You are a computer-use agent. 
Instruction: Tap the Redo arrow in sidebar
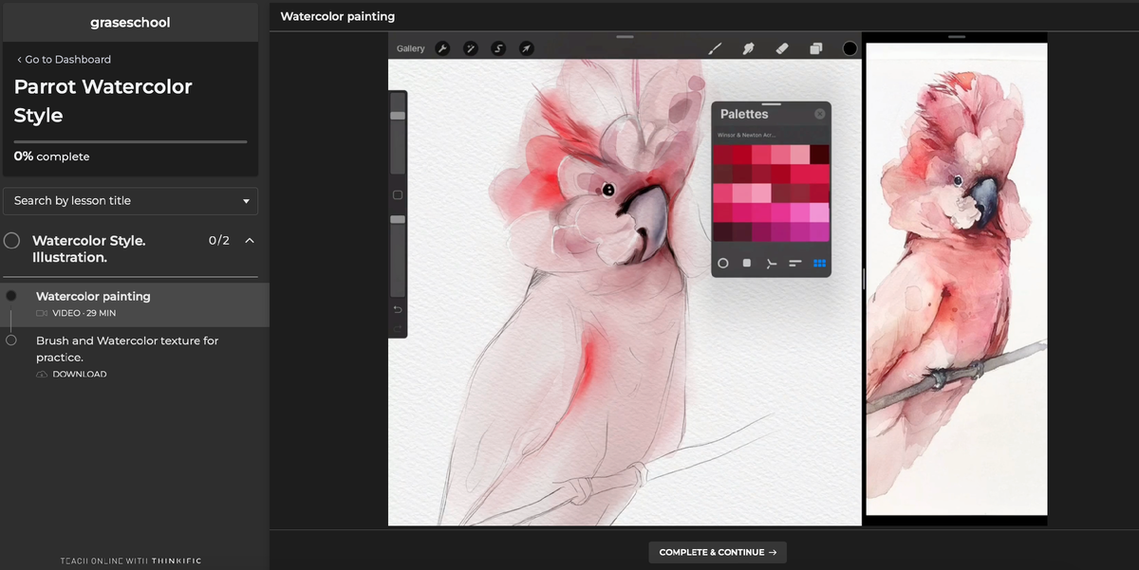pos(398,327)
